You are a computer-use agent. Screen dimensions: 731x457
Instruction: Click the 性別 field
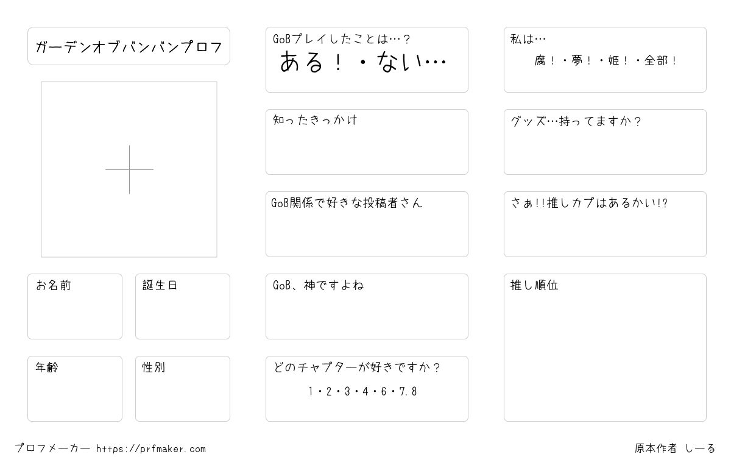coord(183,389)
